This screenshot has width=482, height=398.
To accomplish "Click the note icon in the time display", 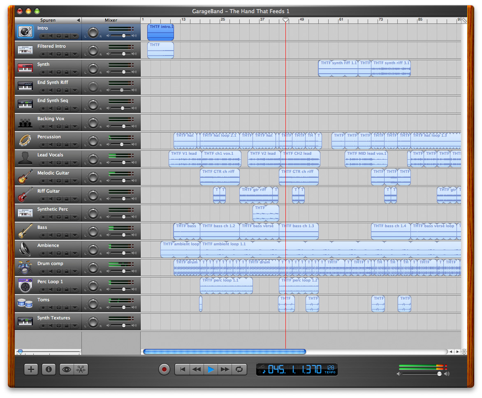I will click(264, 372).
